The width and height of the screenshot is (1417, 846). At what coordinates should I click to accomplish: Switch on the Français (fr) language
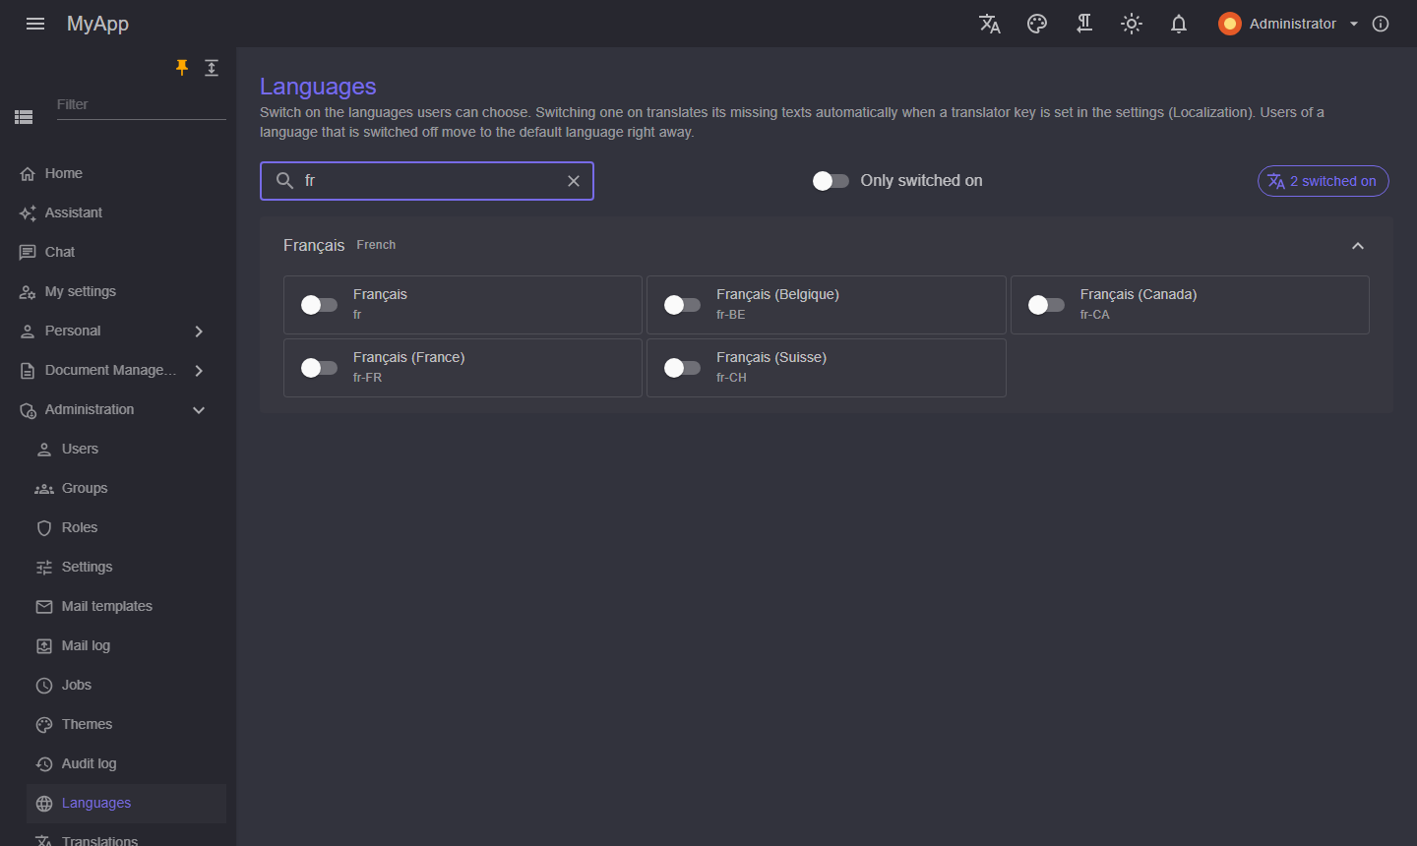319,305
